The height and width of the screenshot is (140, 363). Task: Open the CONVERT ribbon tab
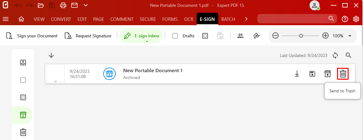pos(61,19)
